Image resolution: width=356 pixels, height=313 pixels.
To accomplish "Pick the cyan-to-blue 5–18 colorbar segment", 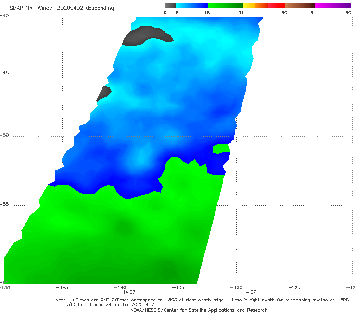I will [x=192, y=6].
